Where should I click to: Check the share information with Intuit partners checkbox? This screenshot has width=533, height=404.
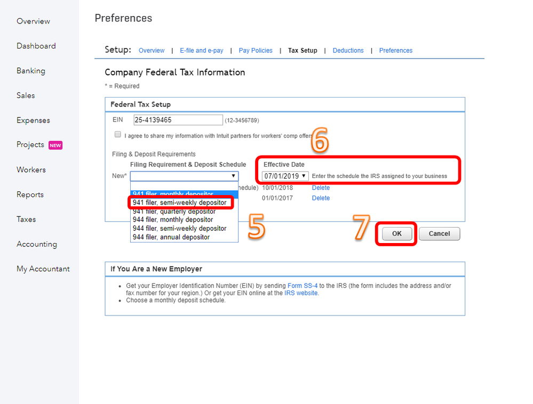(x=118, y=134)
